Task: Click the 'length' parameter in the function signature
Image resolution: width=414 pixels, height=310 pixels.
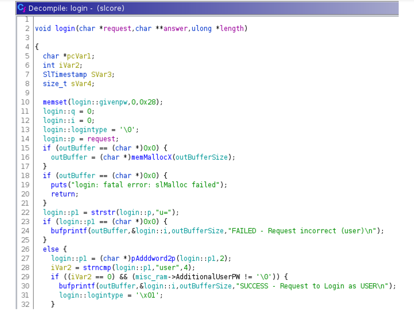Action: (232, 28)
